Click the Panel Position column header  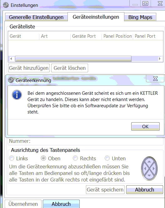pyautogui.click(x=117, y=36)
